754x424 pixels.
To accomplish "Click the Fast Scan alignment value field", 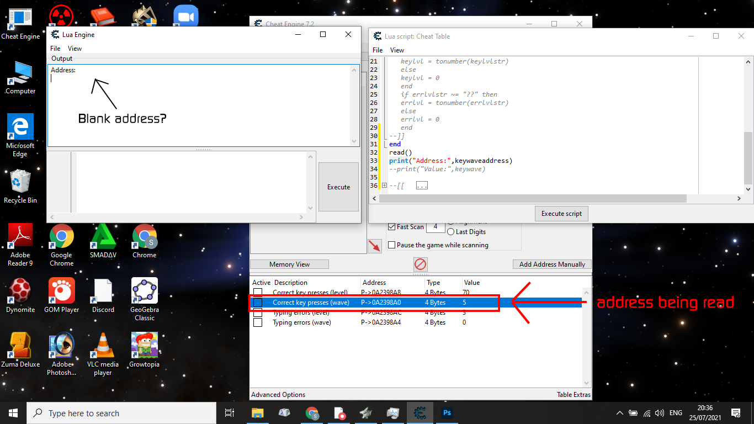I will coord(436,227).
